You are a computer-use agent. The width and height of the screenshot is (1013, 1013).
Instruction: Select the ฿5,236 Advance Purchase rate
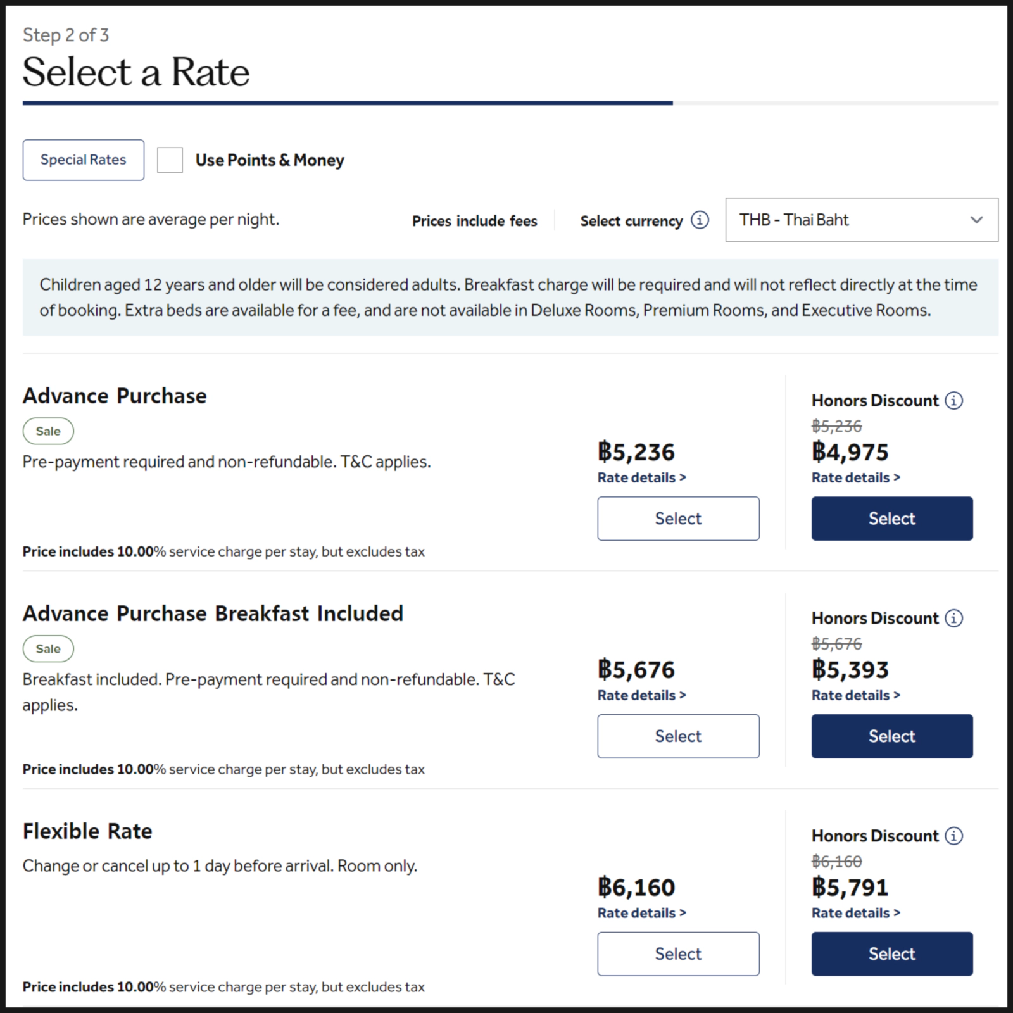point(678,519)
